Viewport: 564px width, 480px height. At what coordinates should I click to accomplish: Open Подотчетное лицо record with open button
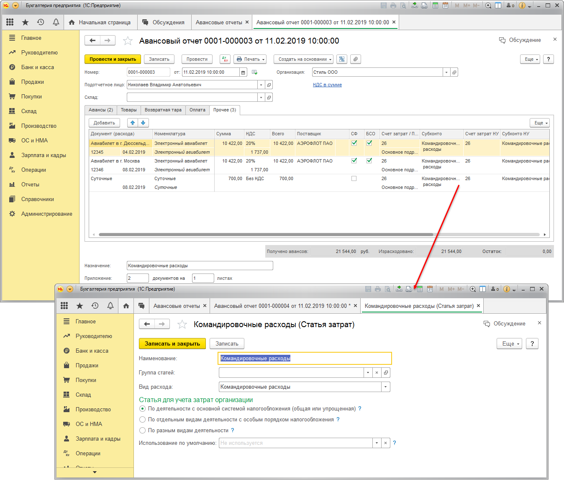pyautogui.click(x=269, y=85)
